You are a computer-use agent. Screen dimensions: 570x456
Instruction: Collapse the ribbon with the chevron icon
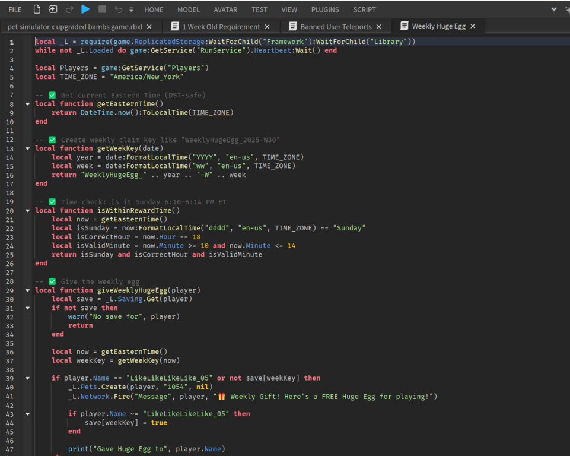(x=554, y=9)
